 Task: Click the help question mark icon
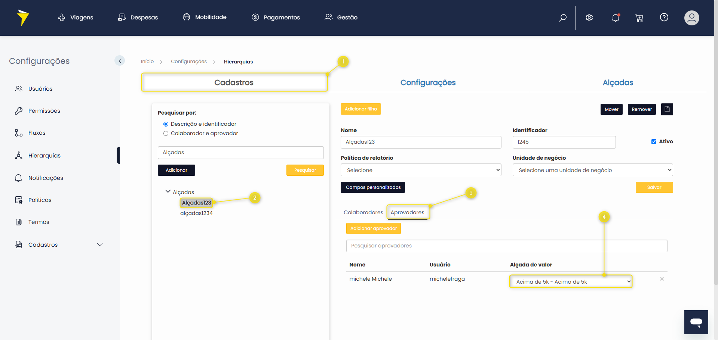tap(664, 17)
